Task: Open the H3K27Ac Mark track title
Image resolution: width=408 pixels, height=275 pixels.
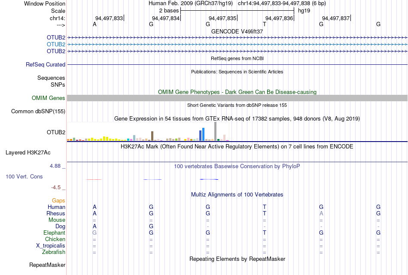Action: (x=237, y=147)
